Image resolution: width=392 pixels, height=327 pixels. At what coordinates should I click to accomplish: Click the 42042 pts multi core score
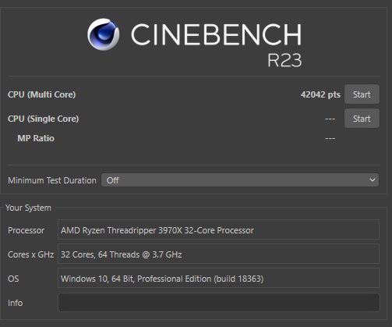(320, 94)
